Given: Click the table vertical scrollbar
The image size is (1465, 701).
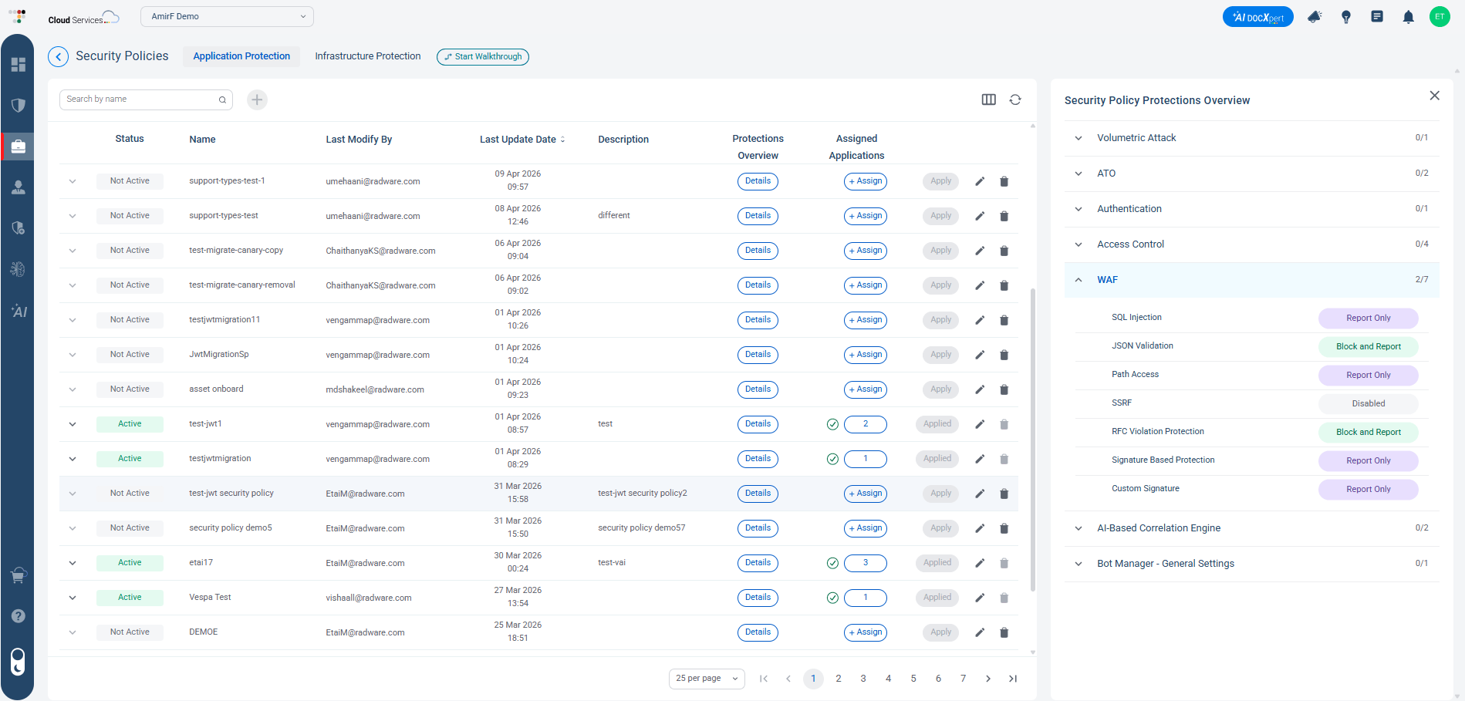Looking at the screenshot, I should (x=1033, y=440).
